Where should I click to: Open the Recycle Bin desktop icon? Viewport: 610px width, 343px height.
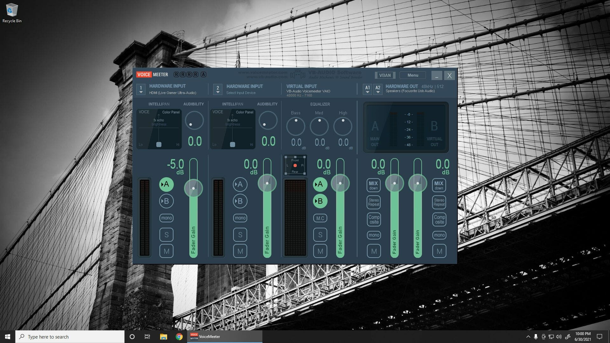click(12, 13)
